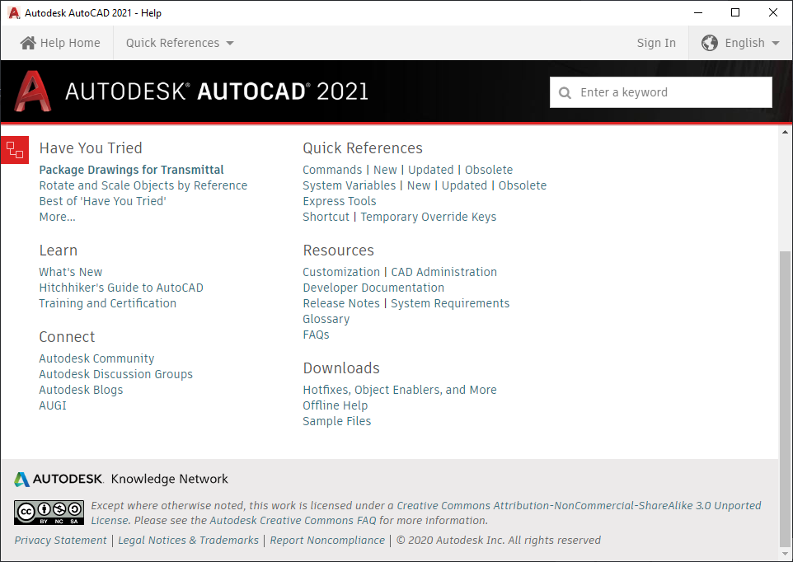Open the Shortcut keys link
This screenshot has width=793, height=562.
(x=326, y=217)
